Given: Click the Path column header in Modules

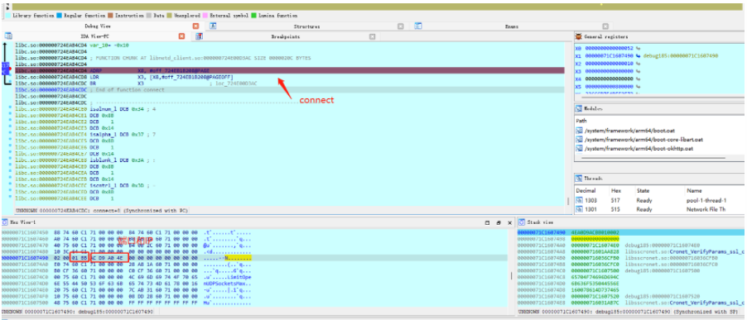Looking at the screenshot, I should (x=581, y=121).
